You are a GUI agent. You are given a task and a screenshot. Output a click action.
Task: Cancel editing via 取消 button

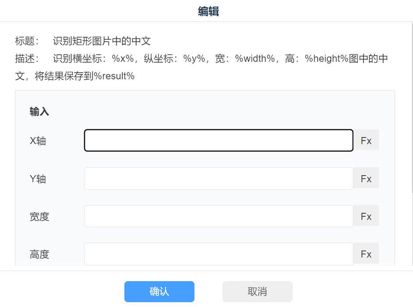(x=257, y=292)
